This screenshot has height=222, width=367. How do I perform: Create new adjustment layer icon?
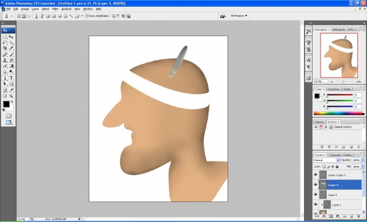tap(338, 217)
